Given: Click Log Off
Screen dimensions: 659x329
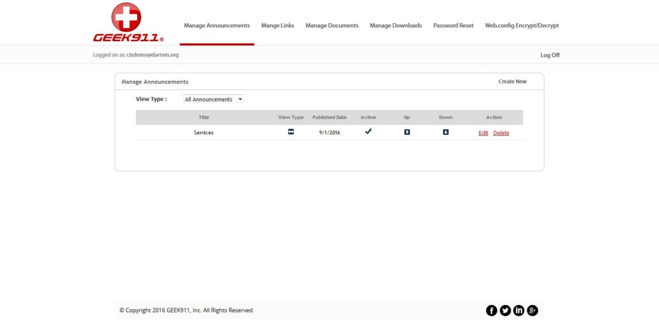Looking at the screenshot, I should pyautogui.click(x=550, y=55).
